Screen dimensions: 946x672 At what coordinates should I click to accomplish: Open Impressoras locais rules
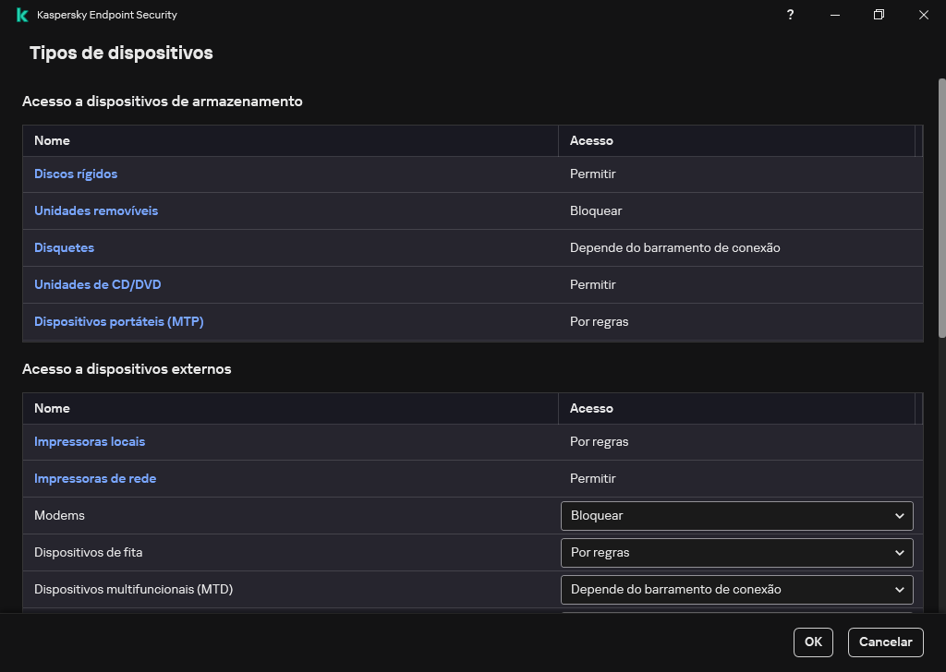point(90,441)
